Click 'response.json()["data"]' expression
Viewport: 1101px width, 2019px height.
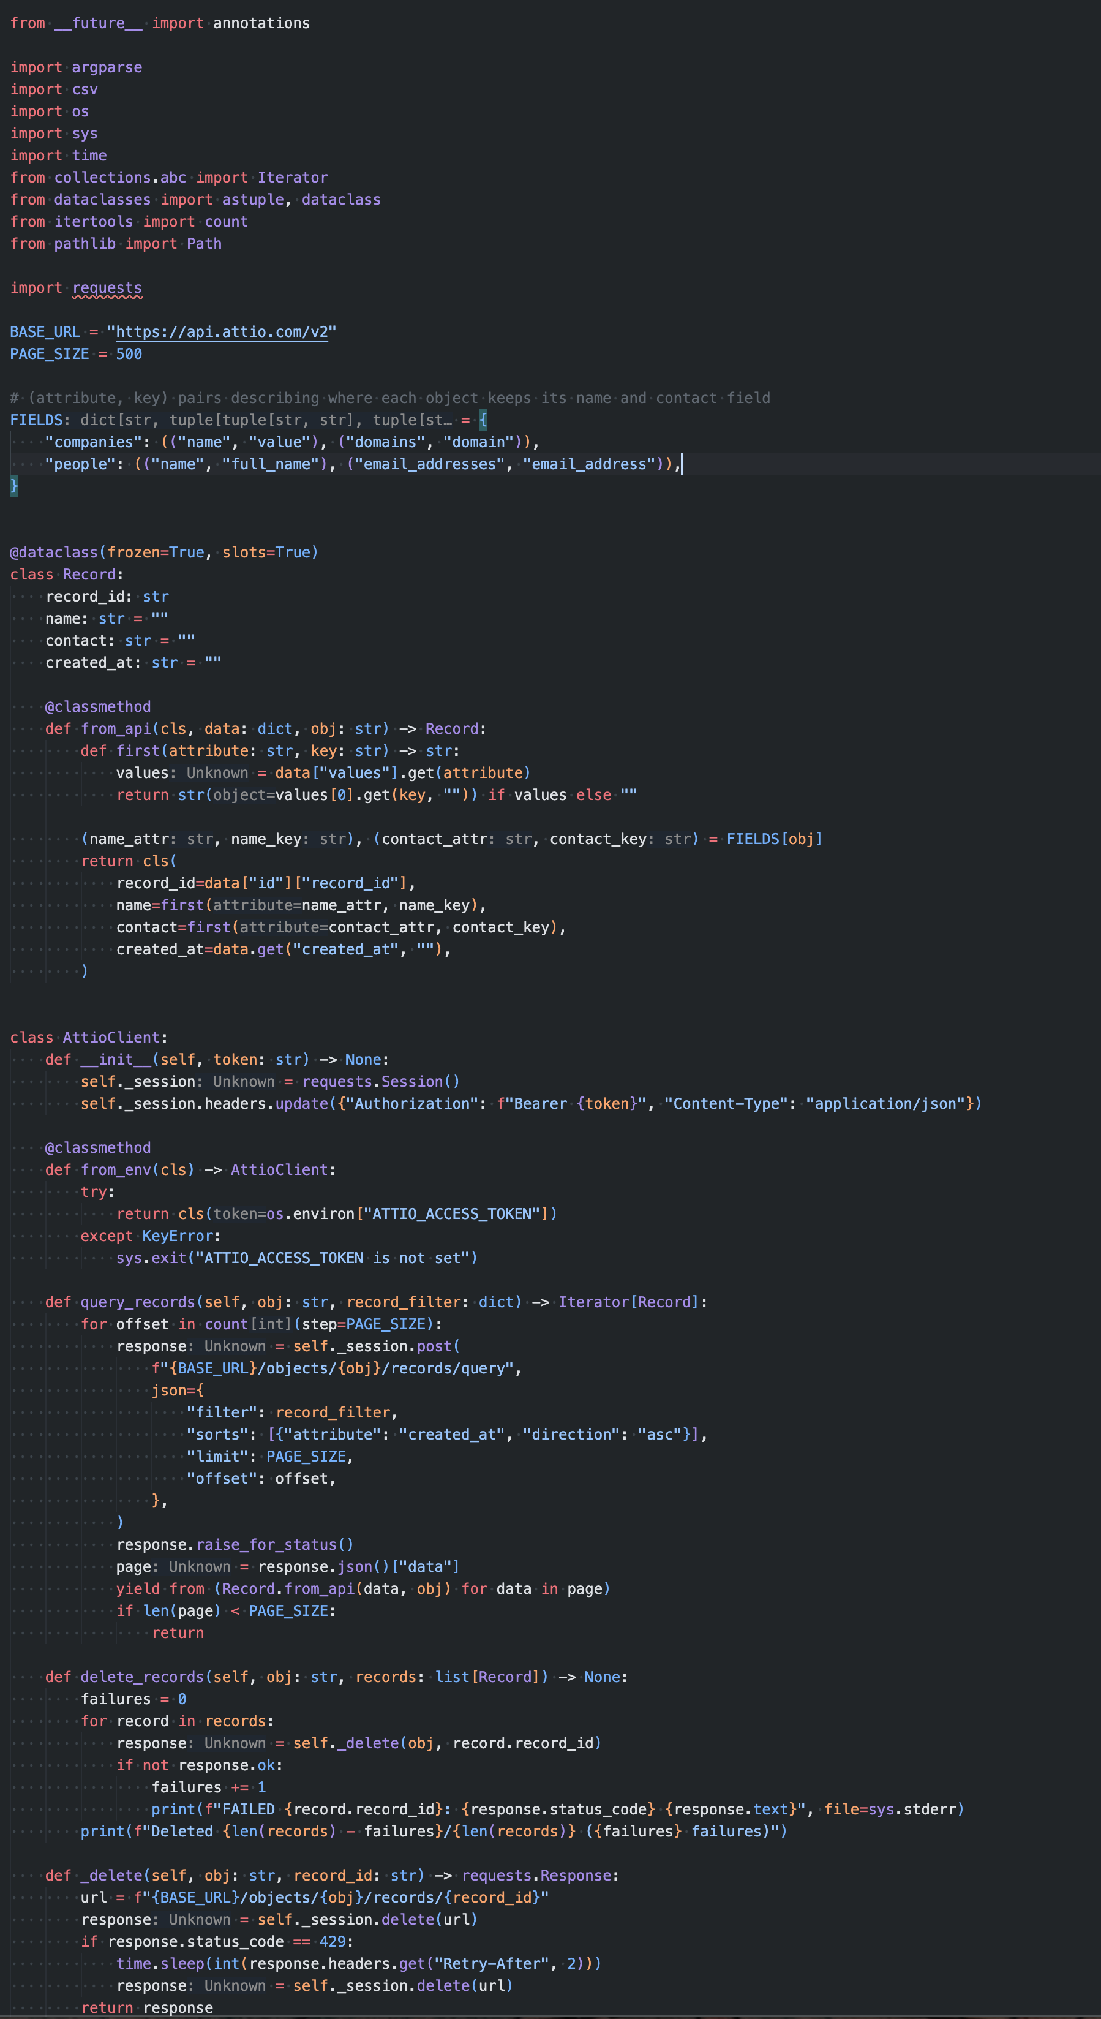tap(359, 1566)
